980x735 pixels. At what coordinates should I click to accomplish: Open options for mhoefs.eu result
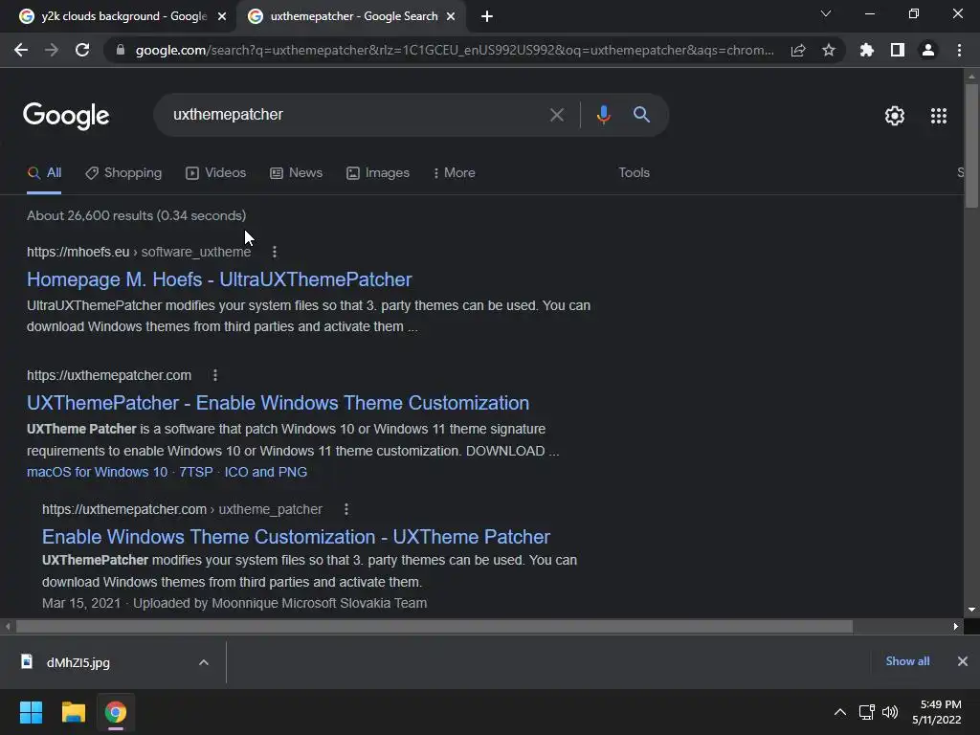tap(275, 252)
